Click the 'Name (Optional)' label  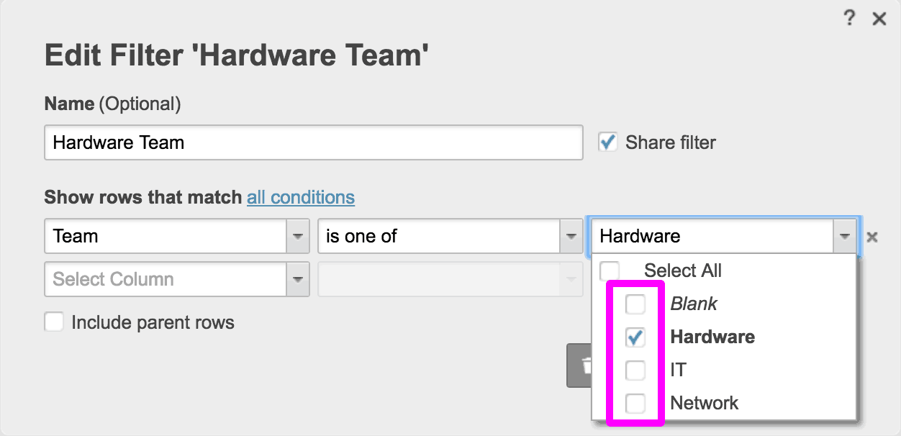[x=112, y=104]
